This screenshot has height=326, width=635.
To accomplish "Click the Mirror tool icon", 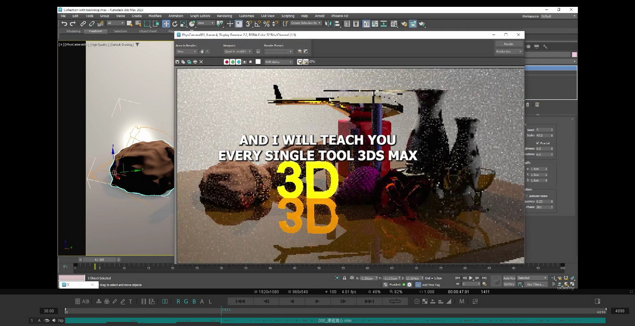I will [328, 23].
